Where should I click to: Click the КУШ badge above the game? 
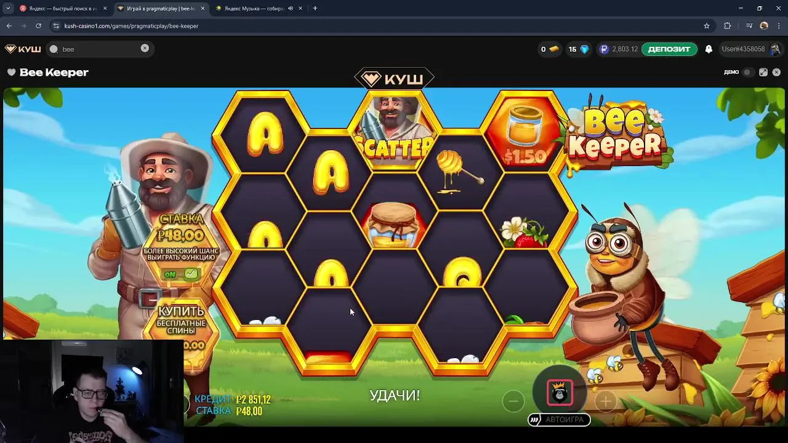[x=394, y=79]
